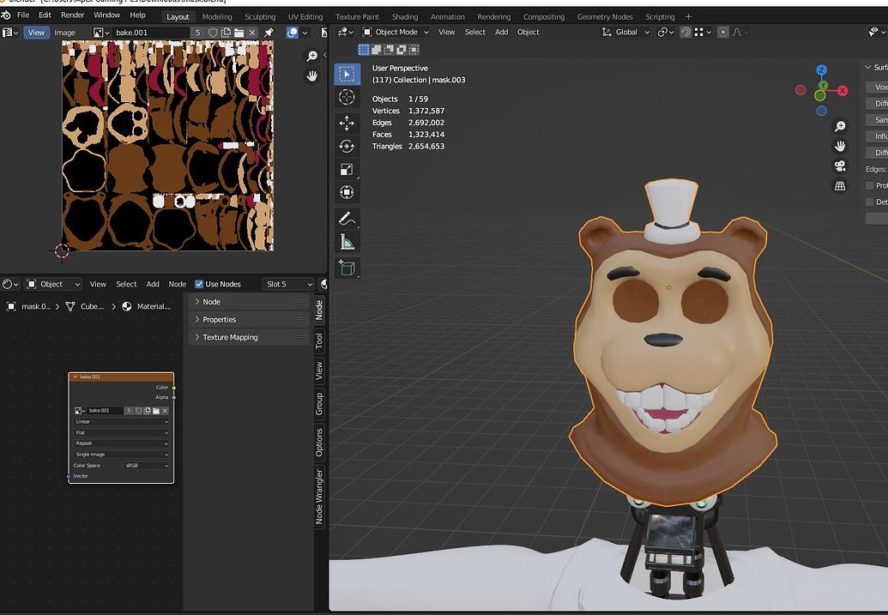Open the Render menu
This screenshot has width=888, height=615.
(72, 15)
